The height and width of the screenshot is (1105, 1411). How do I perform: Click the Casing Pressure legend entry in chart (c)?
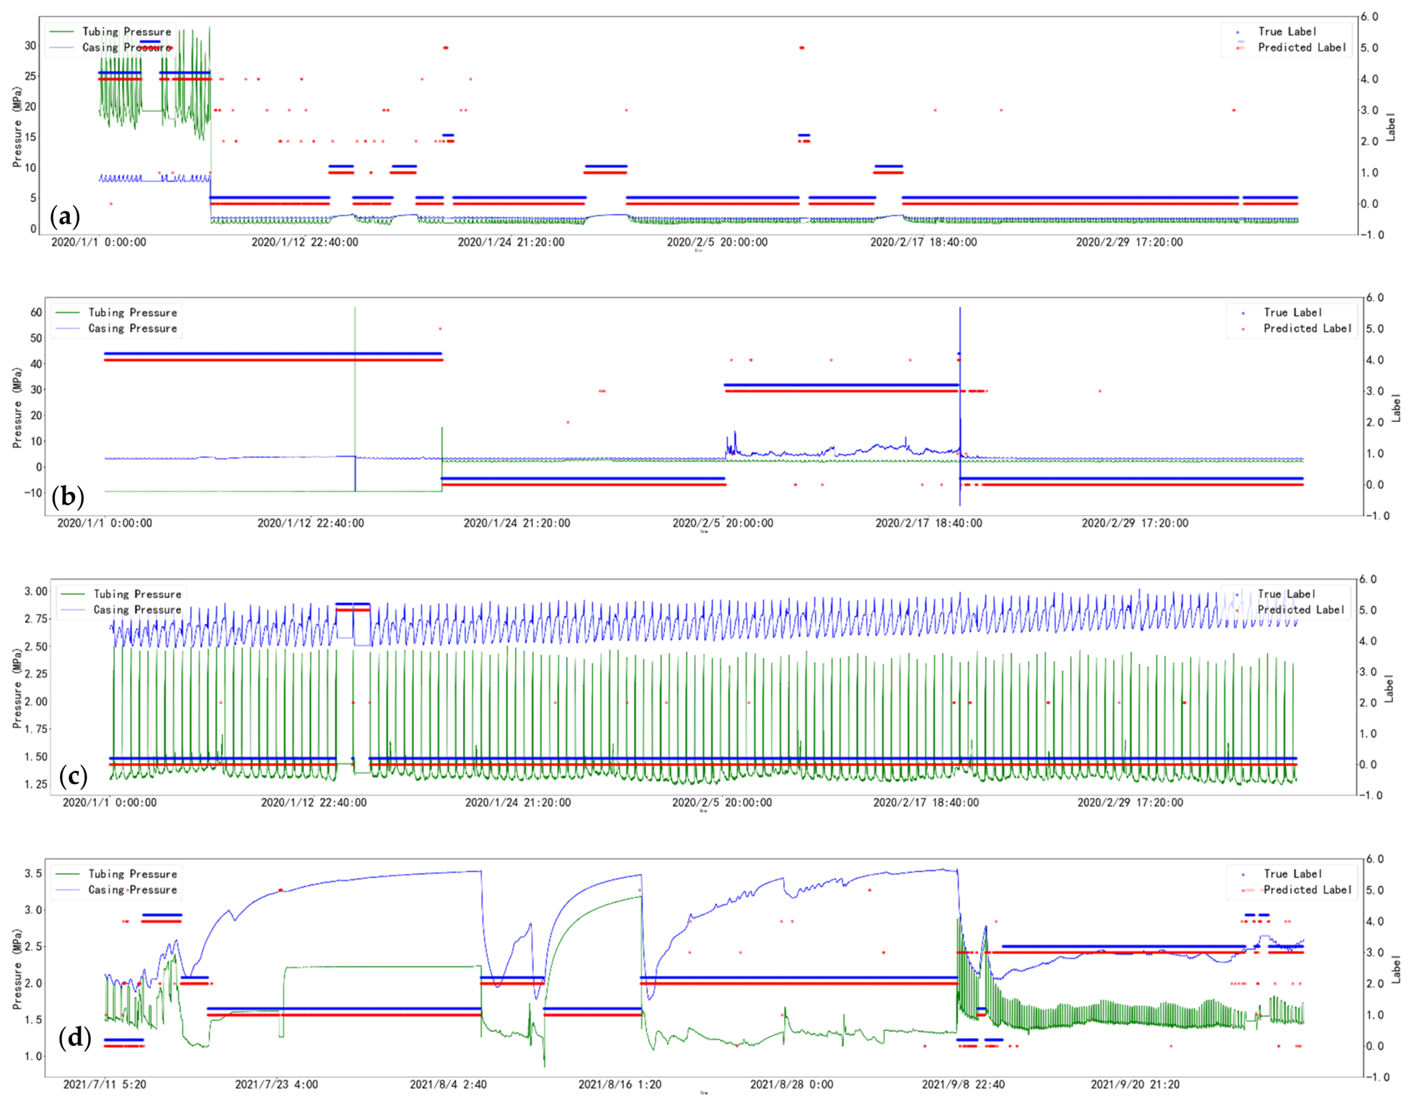coord(121,610)
